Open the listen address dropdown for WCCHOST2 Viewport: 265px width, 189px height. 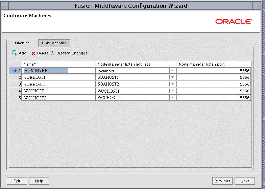172,97
